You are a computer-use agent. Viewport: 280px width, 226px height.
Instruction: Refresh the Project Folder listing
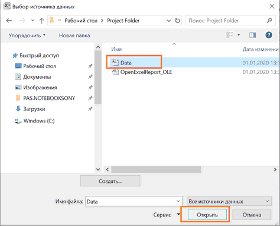pyautogui.click(x=177, y=21)
